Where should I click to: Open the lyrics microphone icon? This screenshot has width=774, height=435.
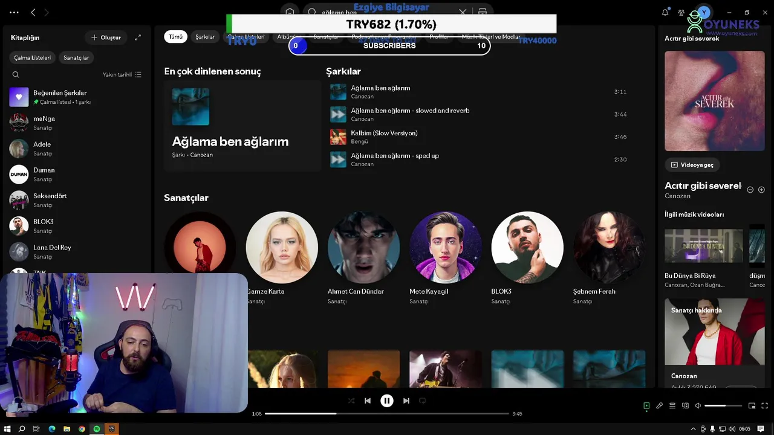pos(659,405)
